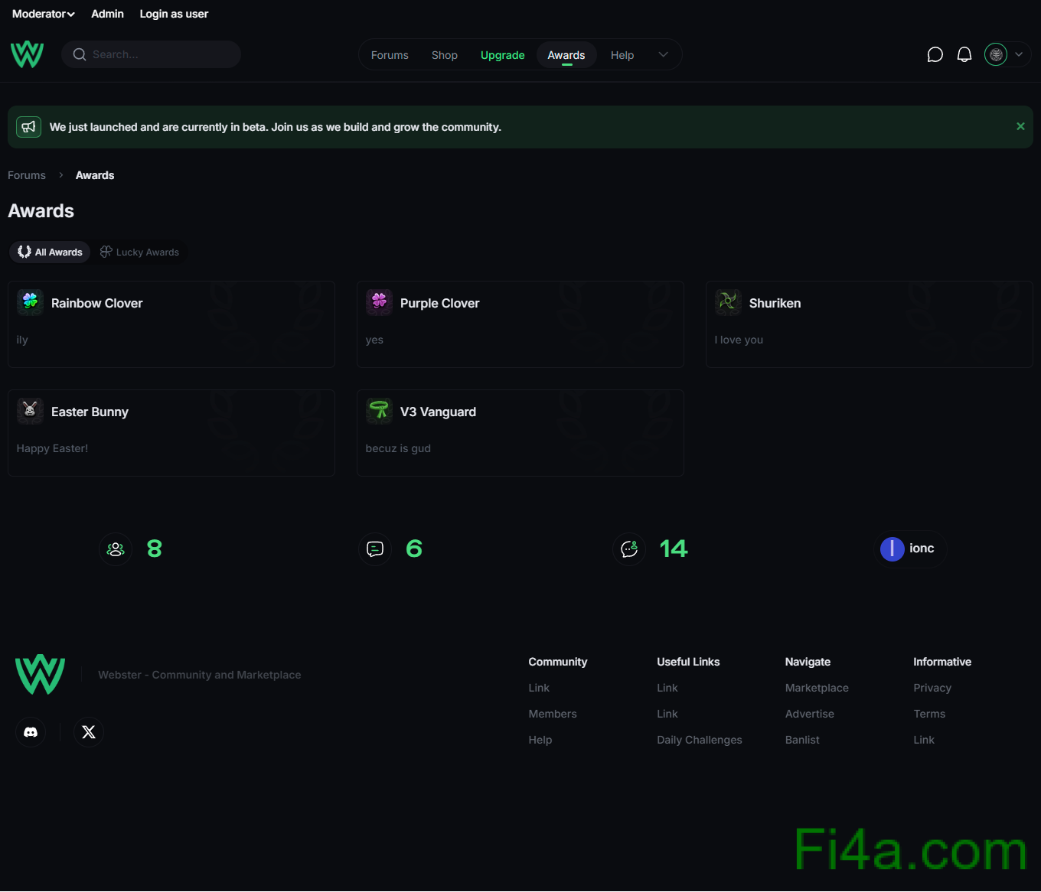Select the All Awards tab

51,252
